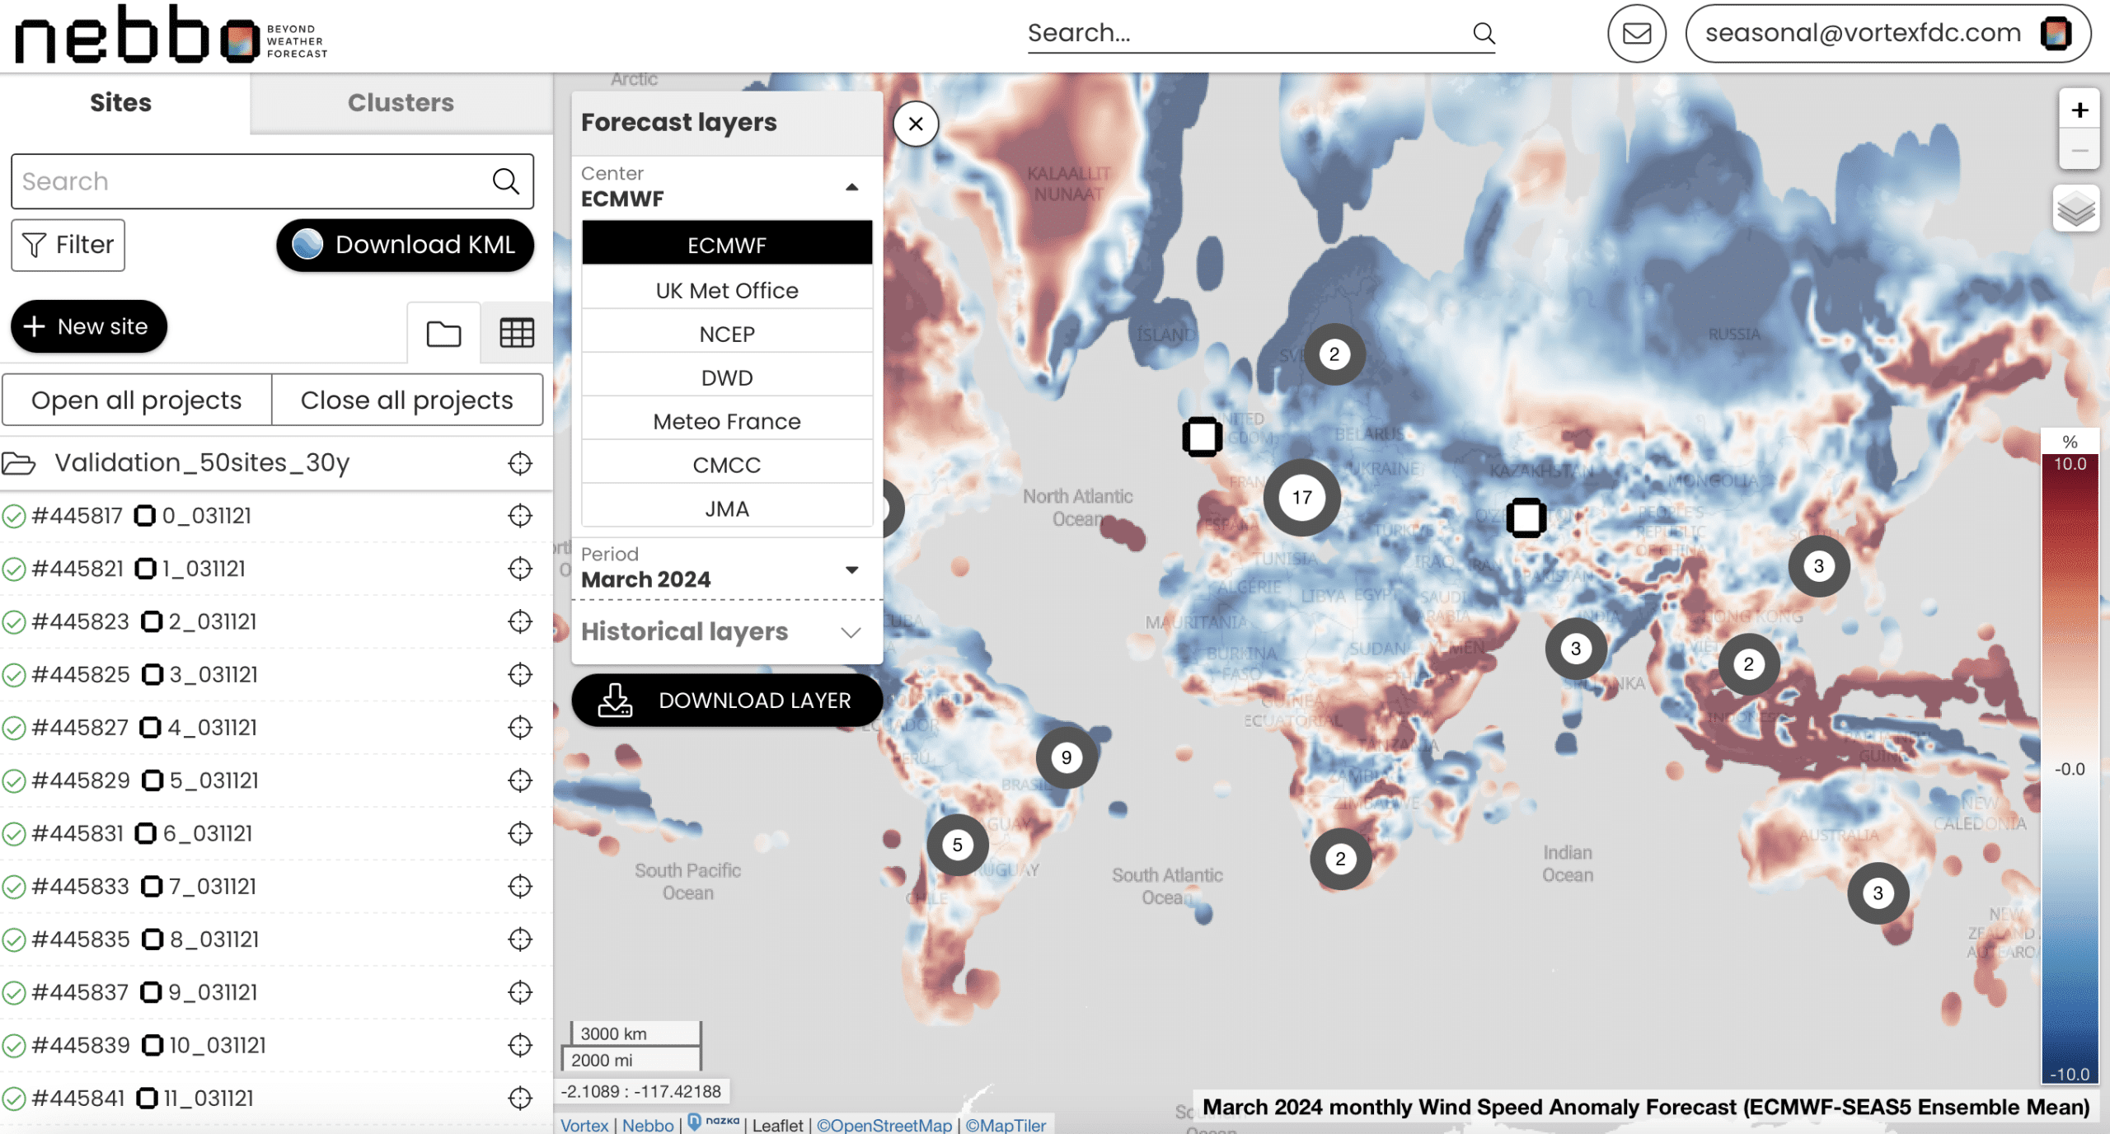2110x1134 pixels.
Task: Open the Period dropdown showing March 2024
Action: coord(726,568)
